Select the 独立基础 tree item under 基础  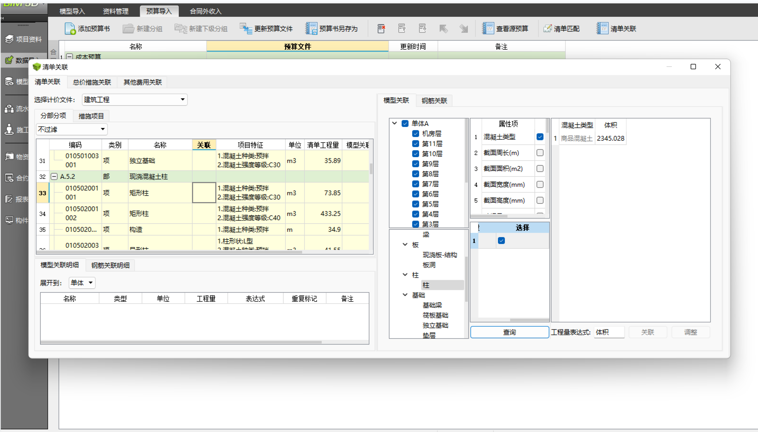pyautogui.click(x=435, y=325)
